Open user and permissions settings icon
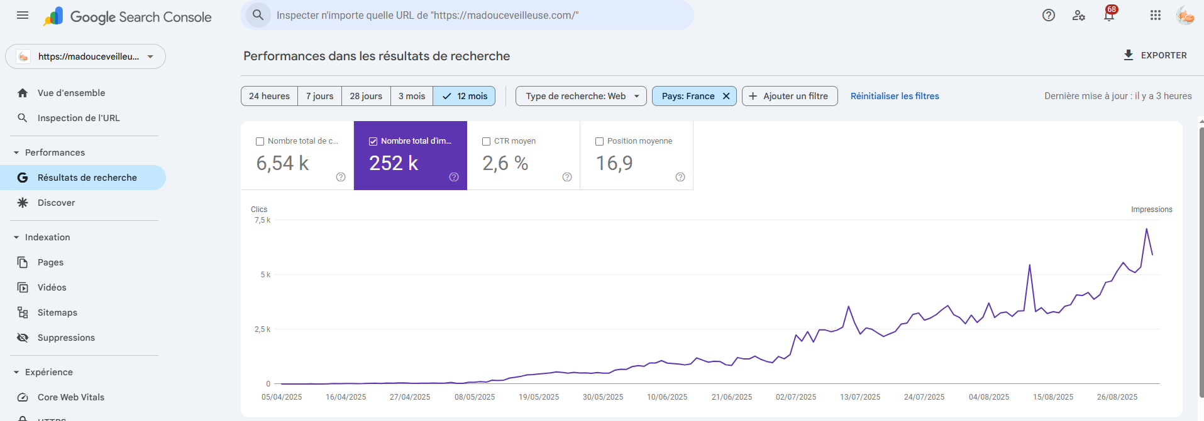The width and height of the screenshot is (1204, 421). point(1079,16)
